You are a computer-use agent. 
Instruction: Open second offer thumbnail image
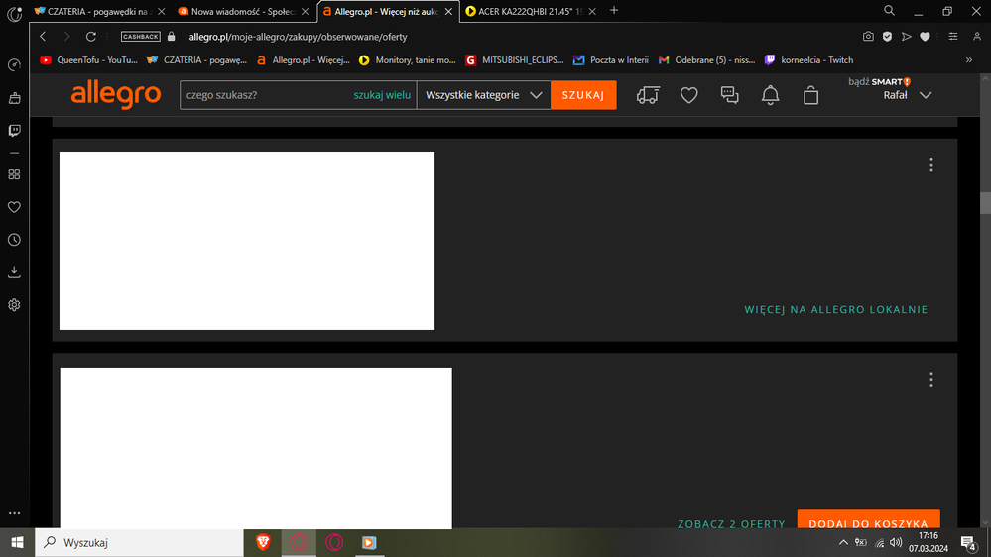[x=256, y=448]
